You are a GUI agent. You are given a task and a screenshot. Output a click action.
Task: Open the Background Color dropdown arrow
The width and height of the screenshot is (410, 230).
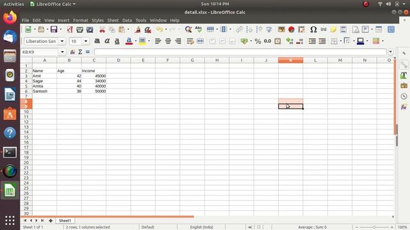149,41
